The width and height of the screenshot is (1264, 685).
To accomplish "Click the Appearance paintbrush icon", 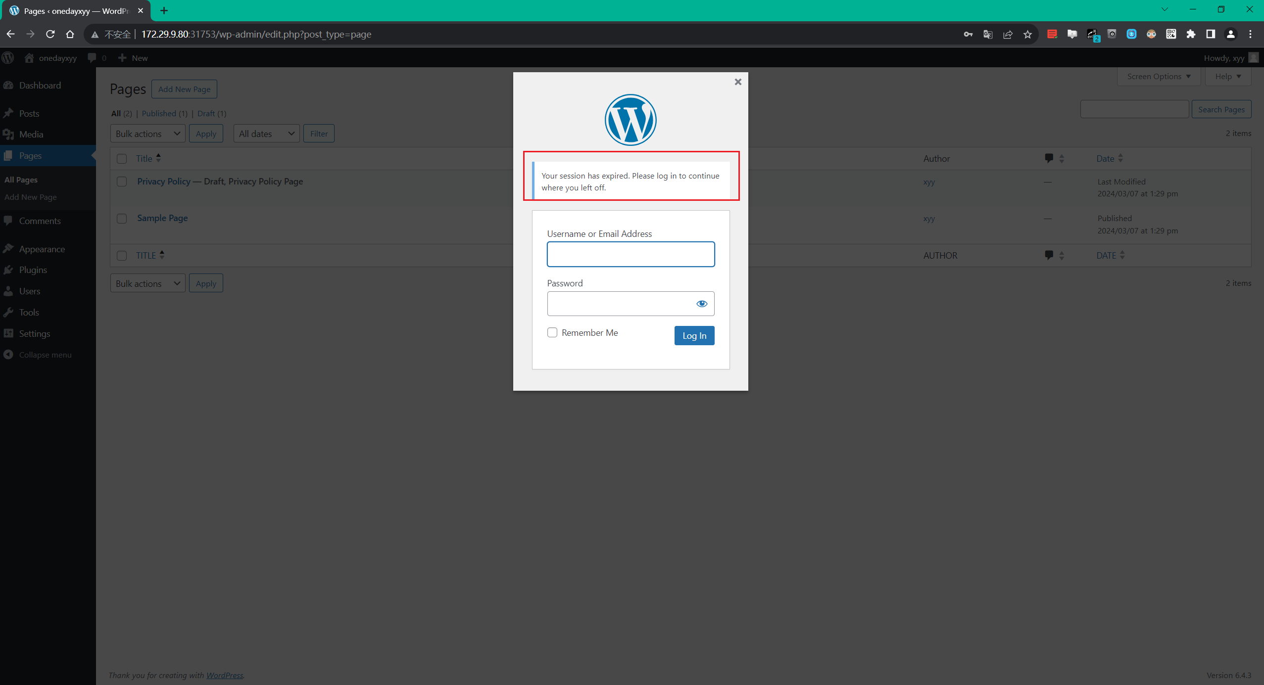I will 8,249.
